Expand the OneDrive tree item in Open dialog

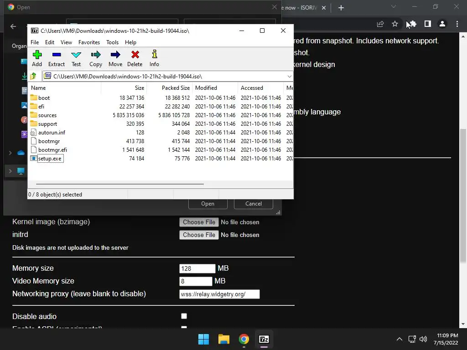10,153
